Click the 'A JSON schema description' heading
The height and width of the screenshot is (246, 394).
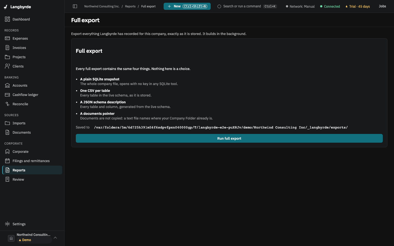tap(103, 102)
